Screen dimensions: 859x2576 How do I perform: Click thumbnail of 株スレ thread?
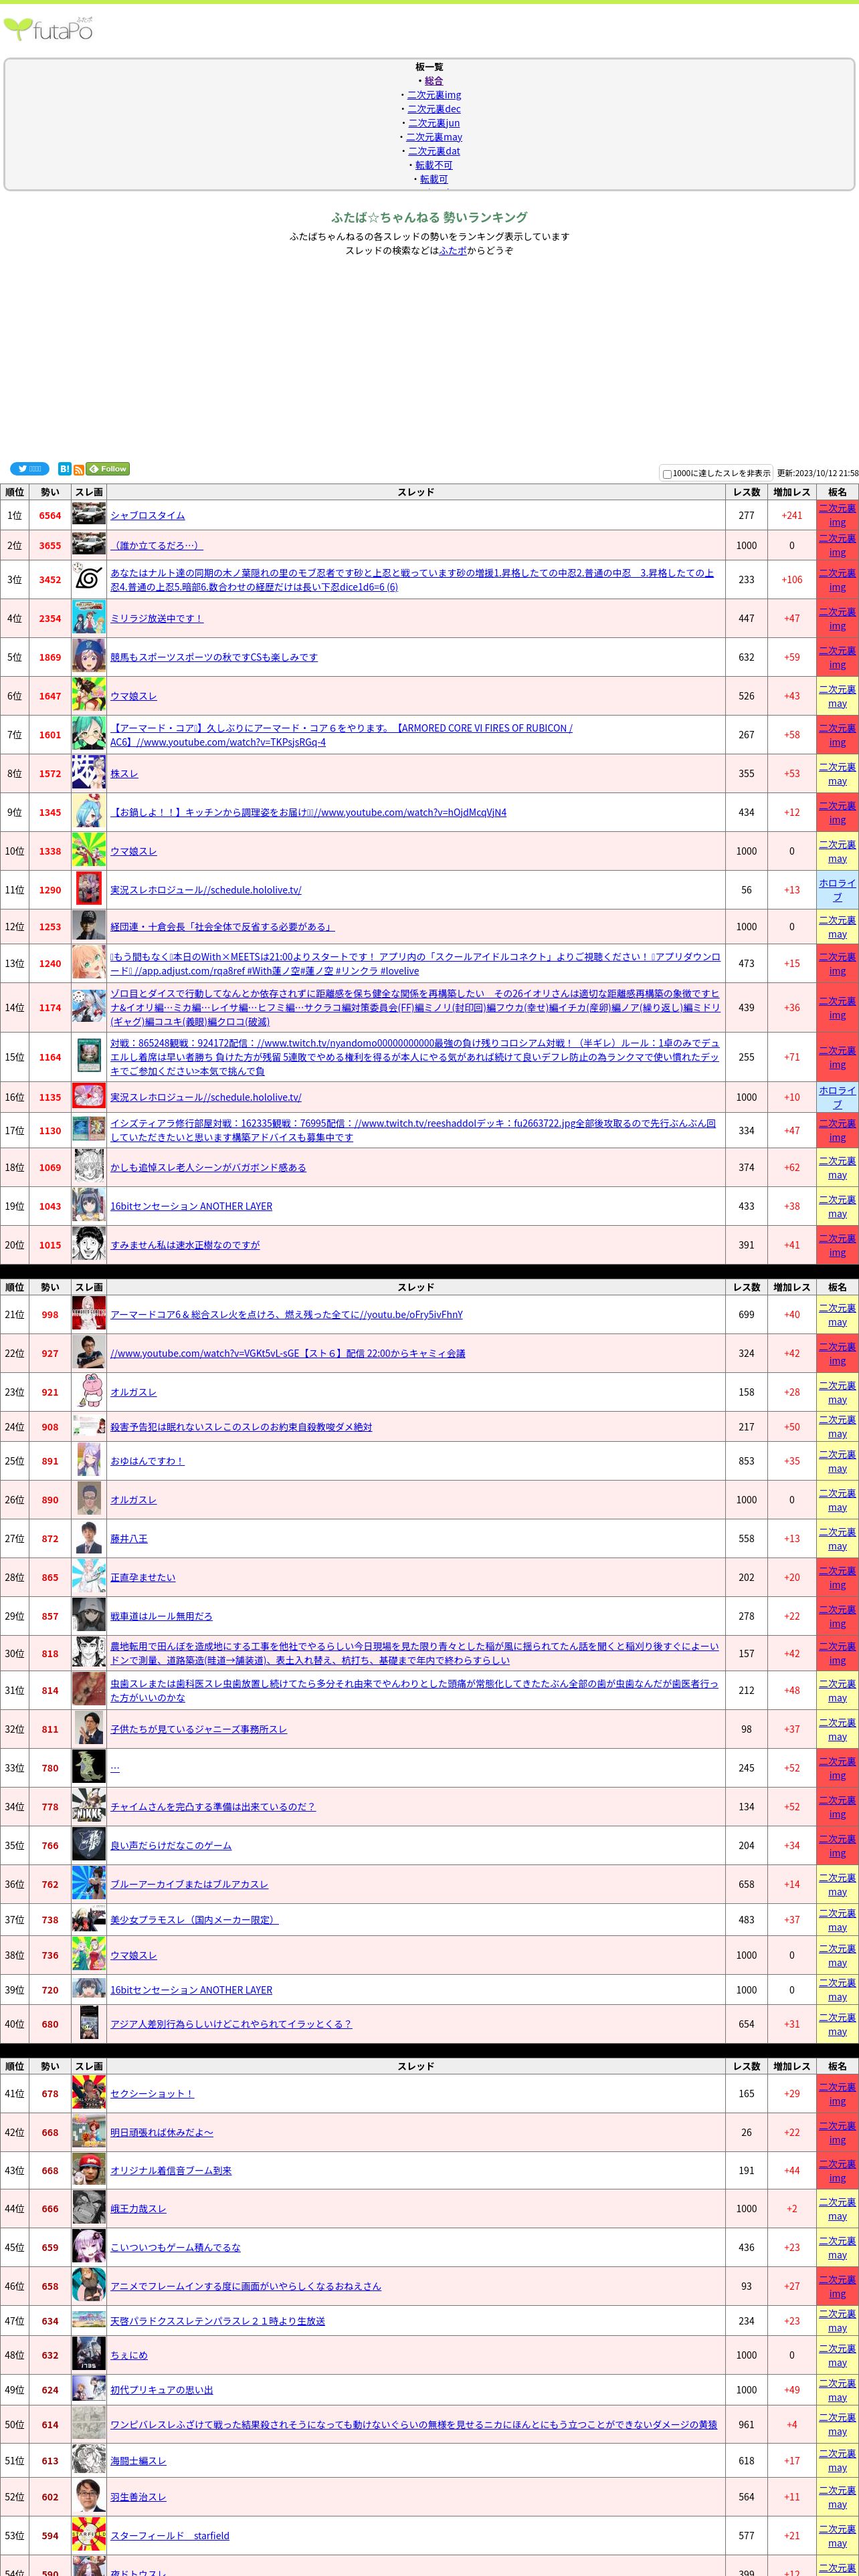[x=89, y=773]
